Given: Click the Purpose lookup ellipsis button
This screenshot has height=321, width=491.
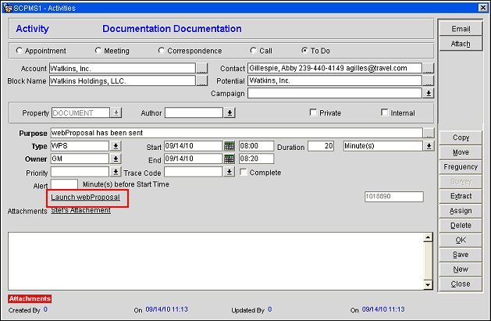Looking at the screenshot, I should pyautogui.click(x=428, y=134).
